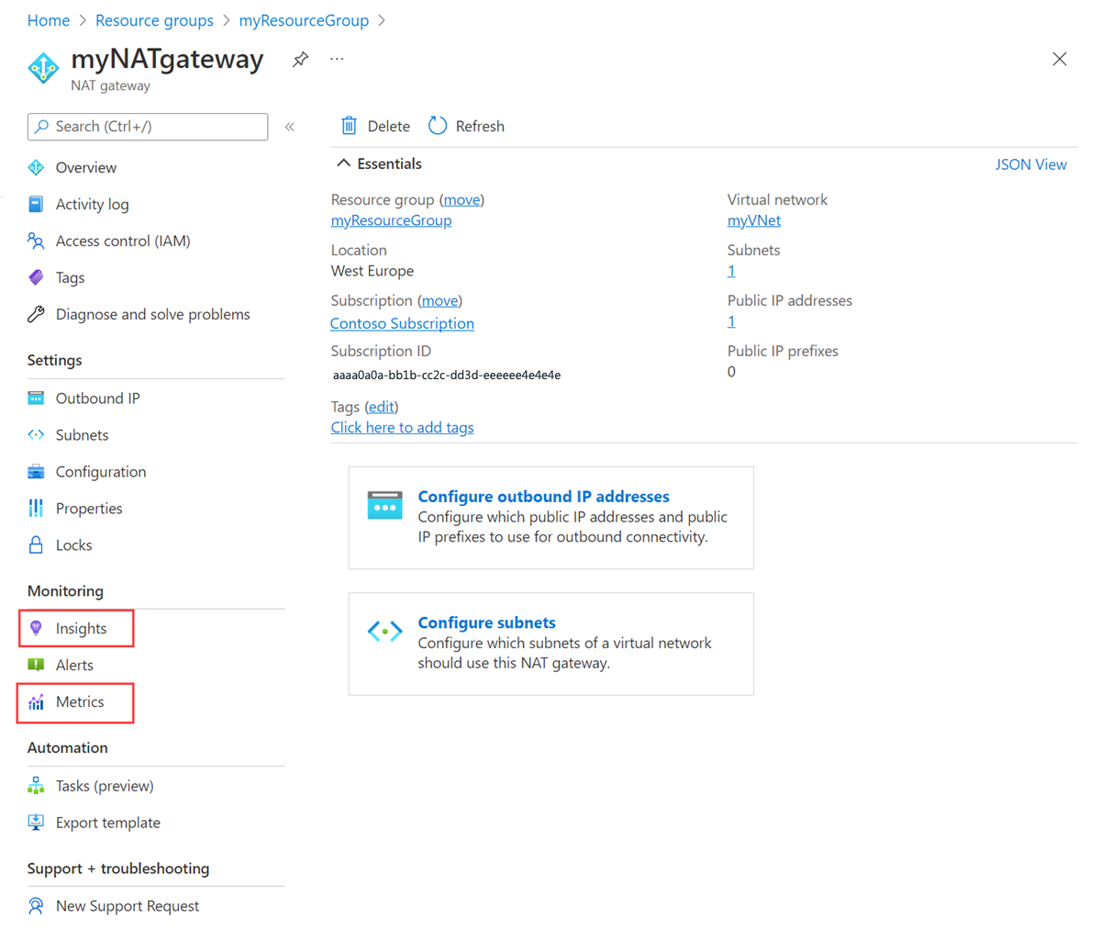Collapse the Essentials section

tap(343, 163)
